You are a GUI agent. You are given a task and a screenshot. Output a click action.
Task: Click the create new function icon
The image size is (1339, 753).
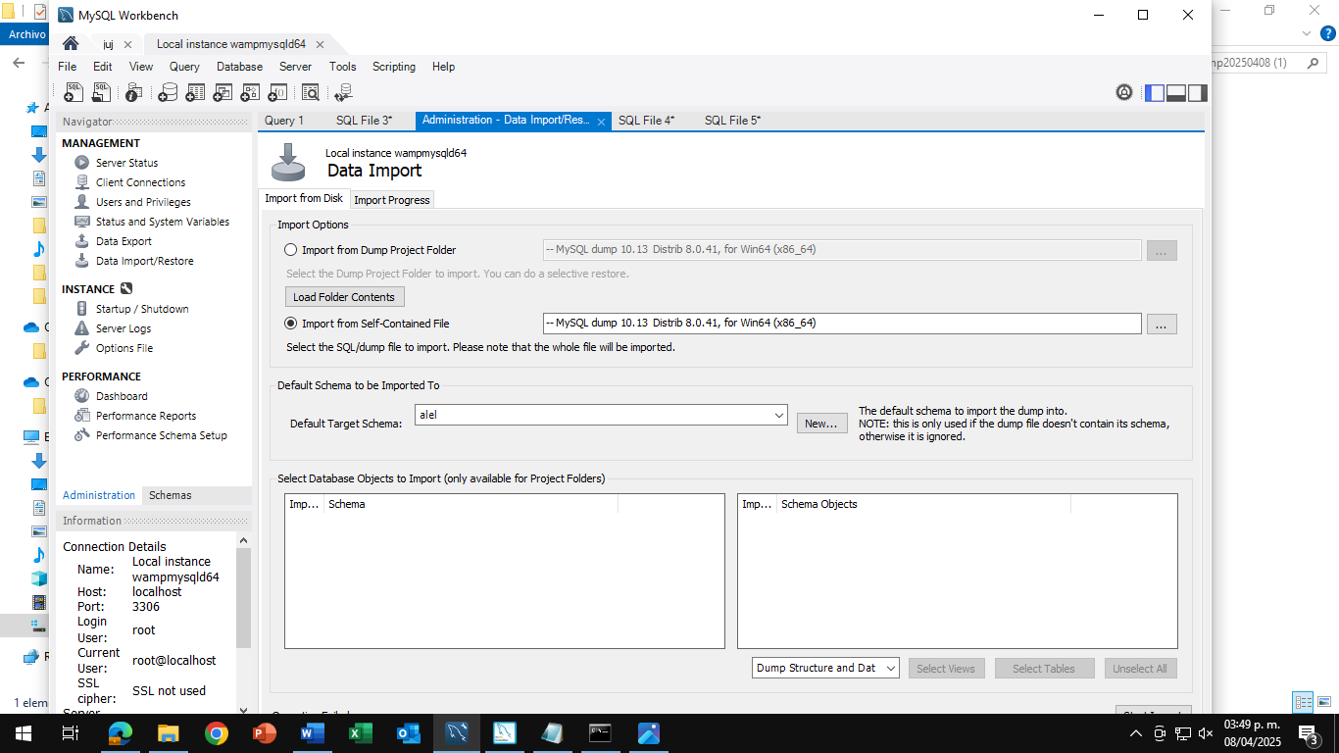coord(277,92)
